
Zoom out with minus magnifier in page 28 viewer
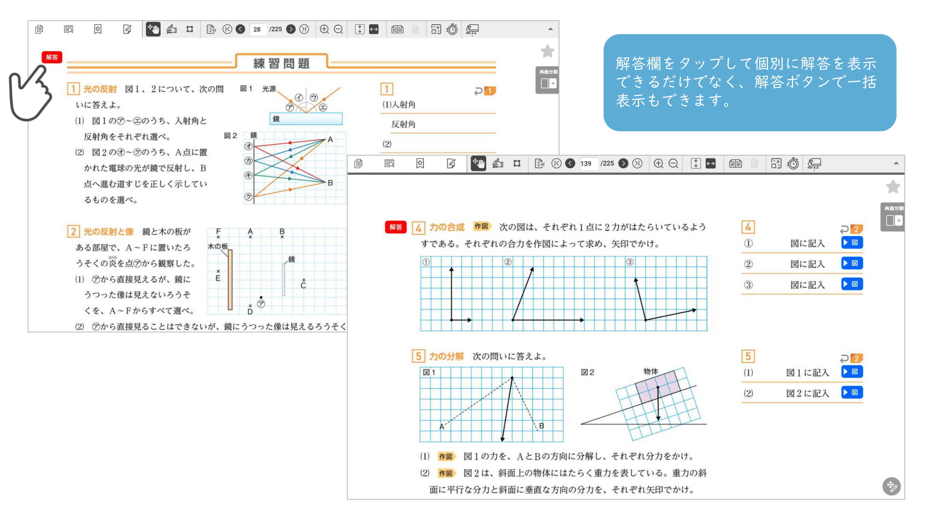click(338, 29)
